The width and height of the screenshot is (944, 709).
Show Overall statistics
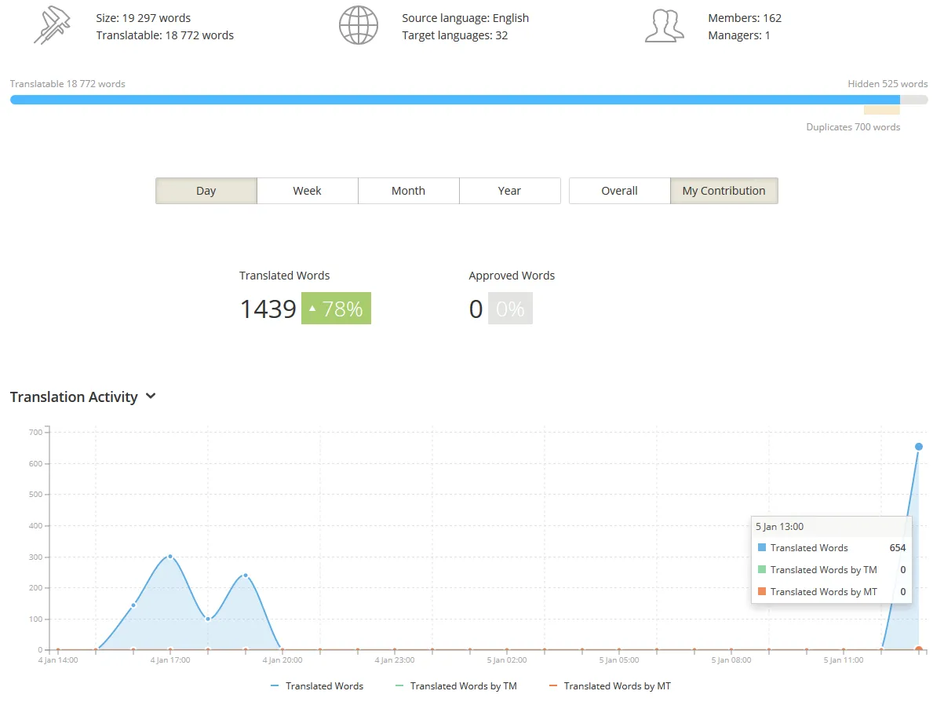click(x=619, y=191)
